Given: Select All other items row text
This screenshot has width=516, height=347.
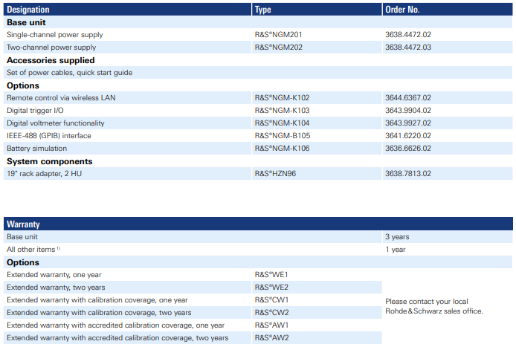Looking at the screenshot, I should click(x=33, y=250).
